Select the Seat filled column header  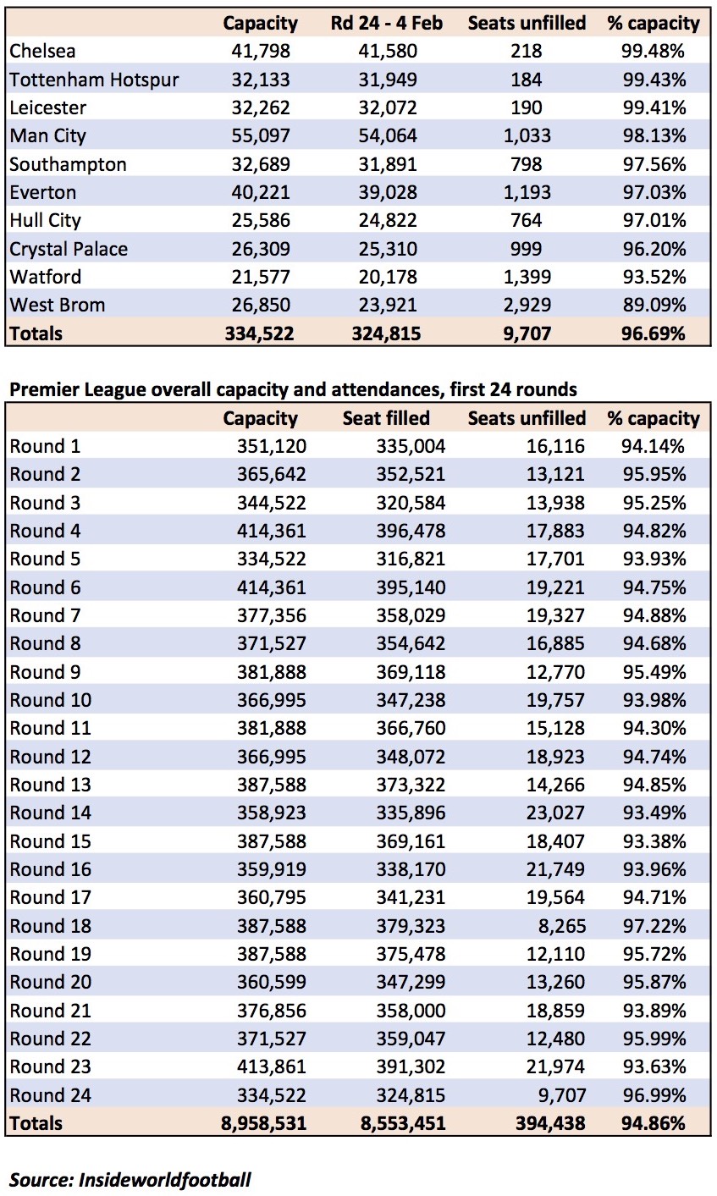click(386, 418)
